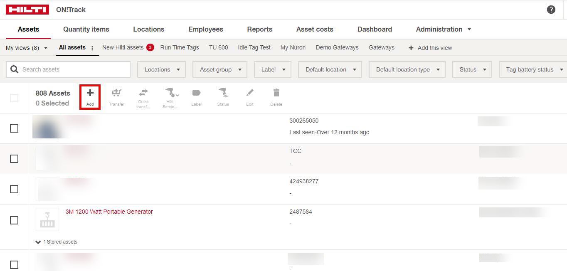
Task: Click the plus icon beside Add this view
Action: pos(411,48)
